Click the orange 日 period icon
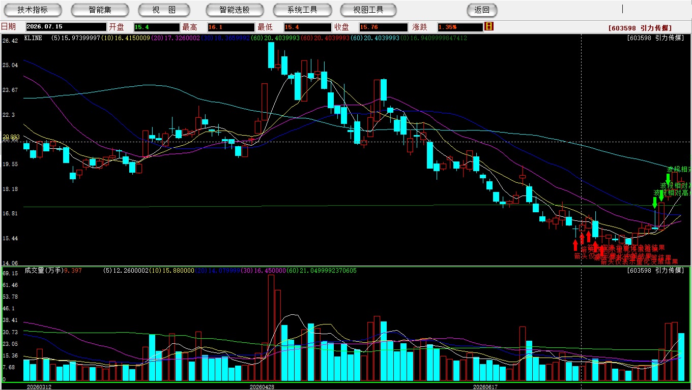This screenshot has width=692, height=390. click(489, 26)
